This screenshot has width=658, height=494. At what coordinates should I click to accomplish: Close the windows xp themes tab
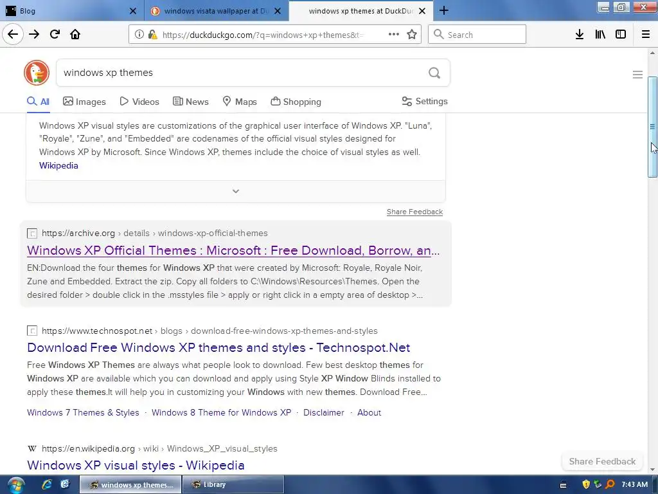(422, 11)
